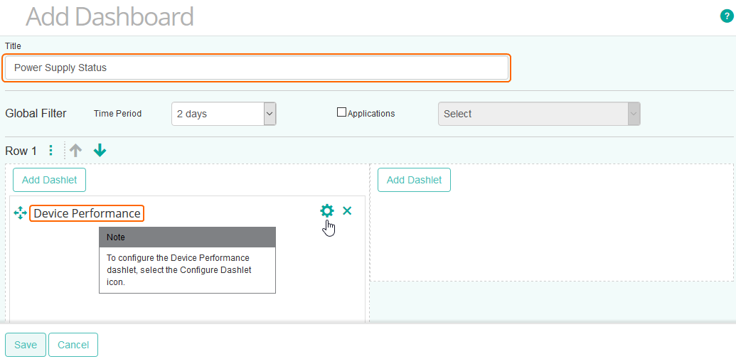Move Row 1 down with the arrow
The image size is (736, 359).
100,151
